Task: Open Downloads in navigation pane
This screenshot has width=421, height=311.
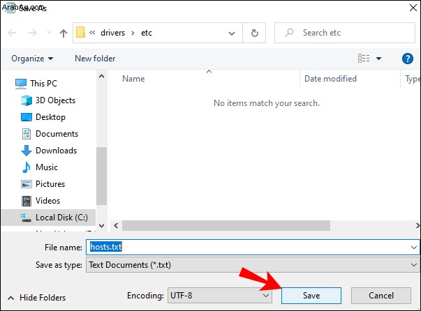Action: point(56,151)
